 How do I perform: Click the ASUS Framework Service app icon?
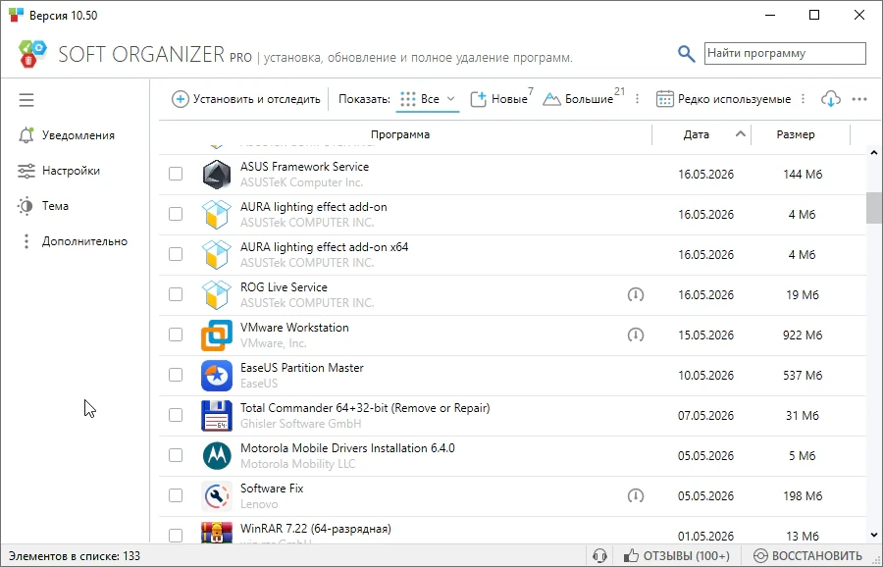(x=217, y=174)
